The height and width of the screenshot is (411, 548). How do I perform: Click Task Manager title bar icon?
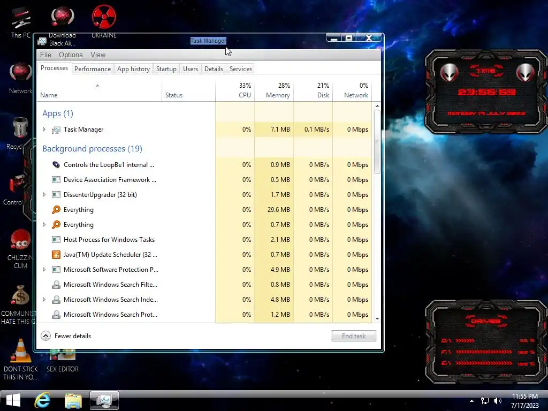(42, 42)
